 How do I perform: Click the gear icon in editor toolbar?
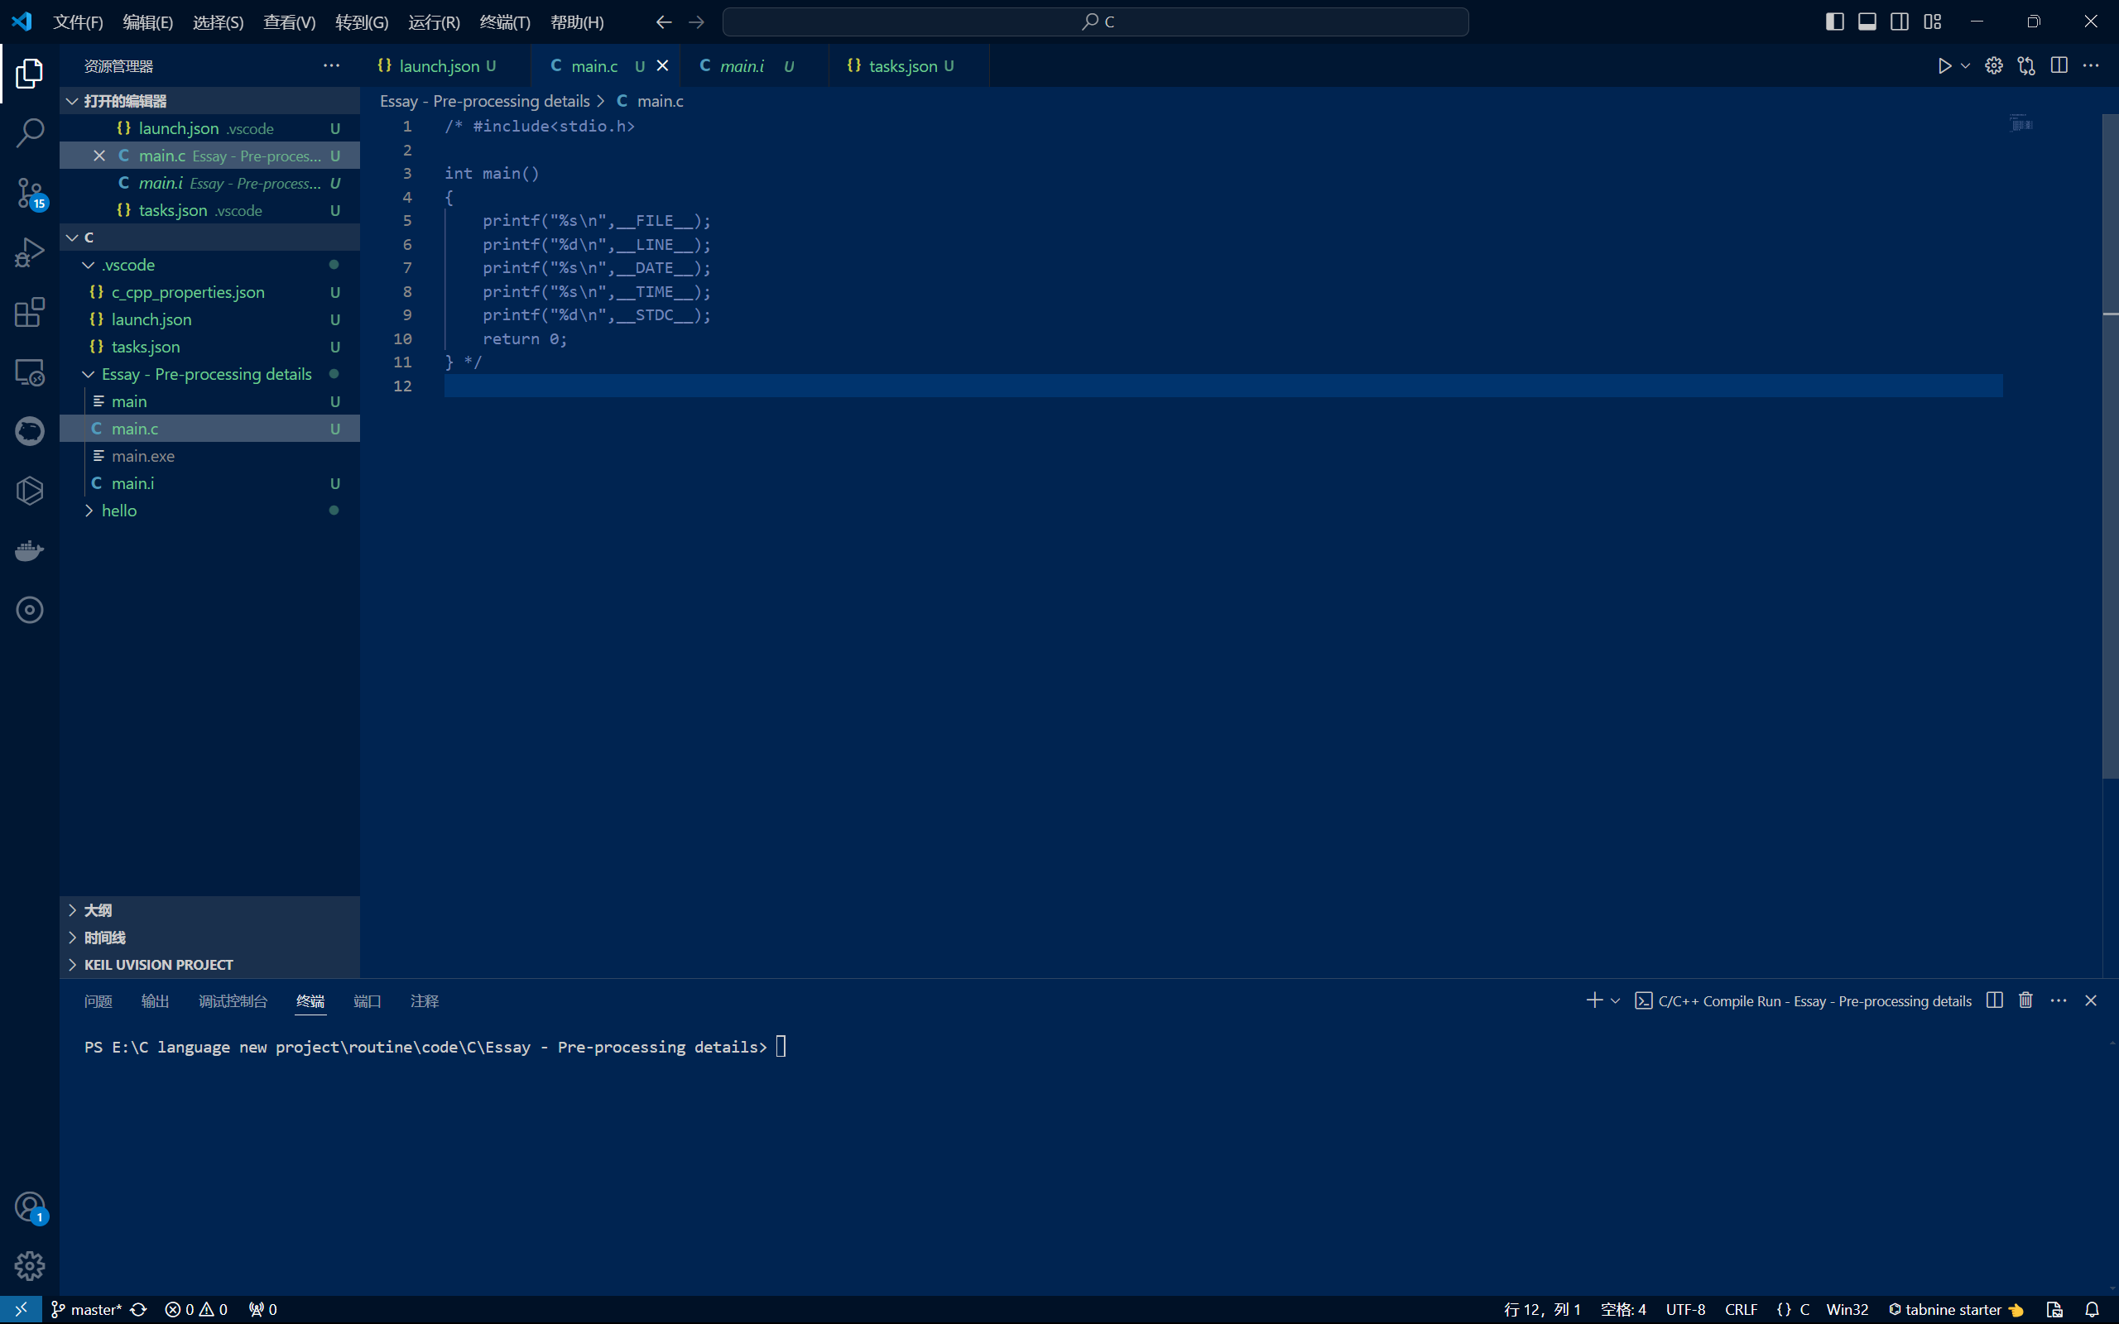[1994, 65]
